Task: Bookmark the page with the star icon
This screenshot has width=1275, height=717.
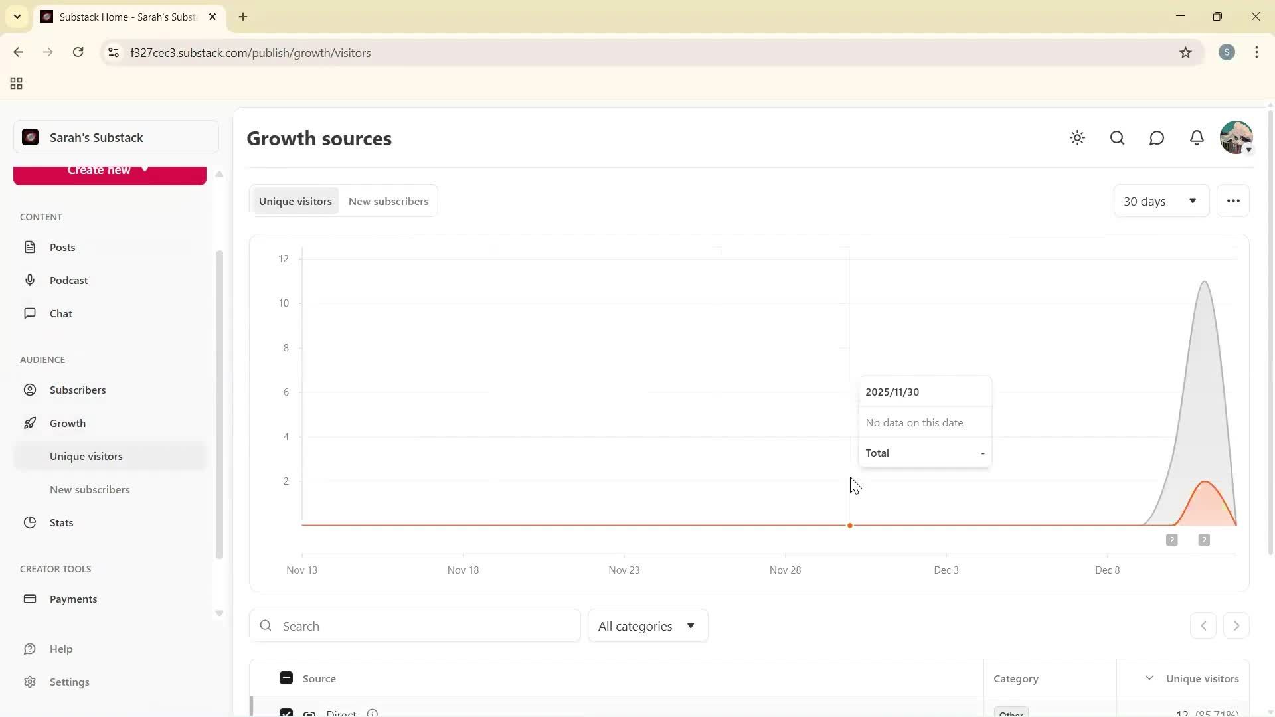Action: (1187, 52)
